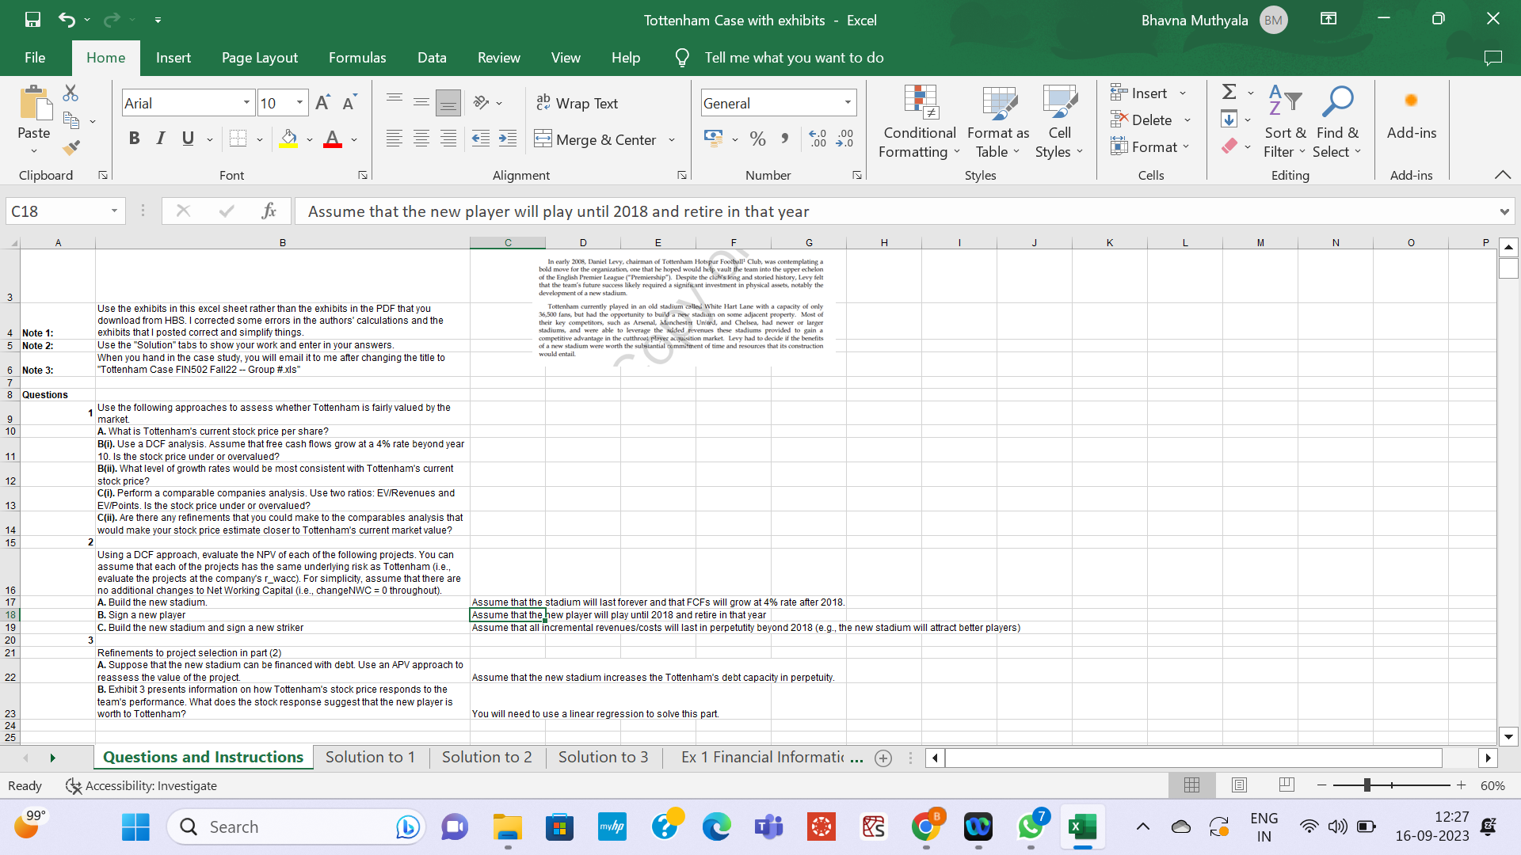Click the new sheet plus icon
Image resolution: width=1521 pixels, height=855 pixels.
883,758
